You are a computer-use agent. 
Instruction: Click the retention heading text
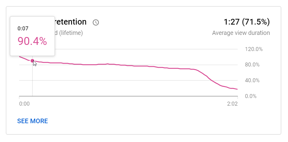tap(71, 22)
